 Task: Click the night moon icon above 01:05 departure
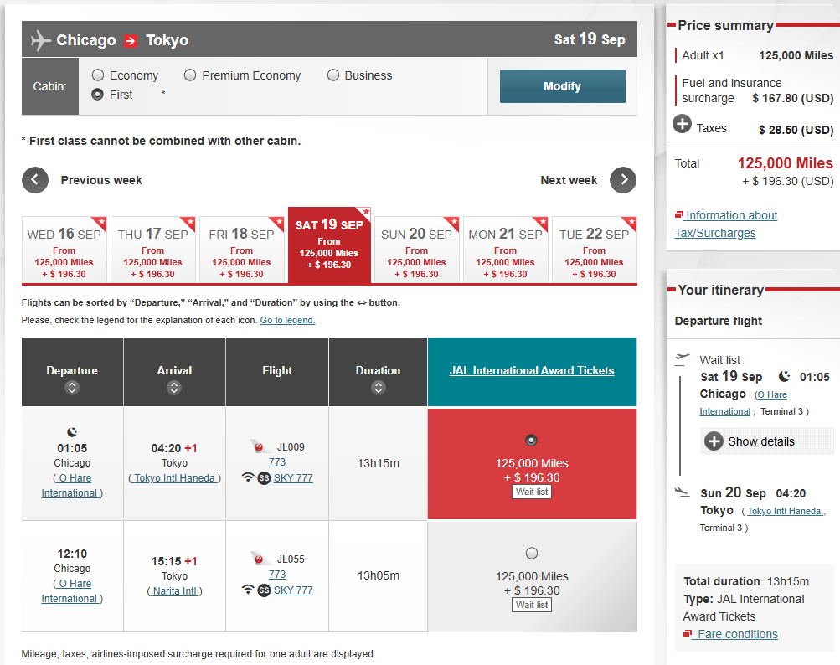tap(72, 431)
